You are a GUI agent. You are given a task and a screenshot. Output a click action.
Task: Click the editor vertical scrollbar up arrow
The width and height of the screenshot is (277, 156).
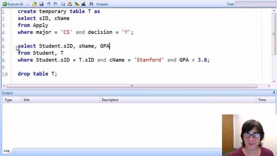pyautogui.click(x=274, y=10)
